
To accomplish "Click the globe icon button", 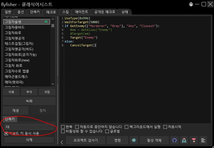I will [x=134, y=140].
